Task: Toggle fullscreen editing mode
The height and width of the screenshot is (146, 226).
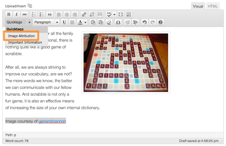Action: [x=121, y=14]
